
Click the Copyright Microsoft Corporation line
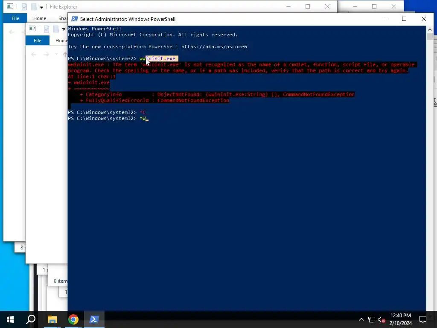click(153, 35)
